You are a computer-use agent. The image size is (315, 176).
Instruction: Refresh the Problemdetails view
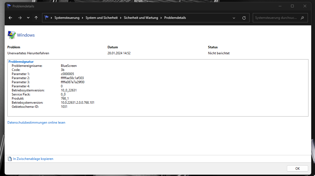pos(244,18)
